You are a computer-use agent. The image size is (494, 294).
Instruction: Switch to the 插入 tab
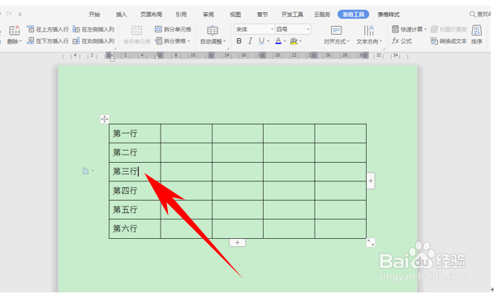click(x=122, y=15)
